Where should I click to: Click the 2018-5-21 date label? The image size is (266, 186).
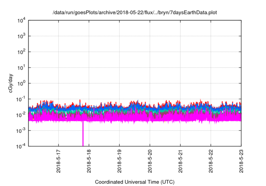180,161
